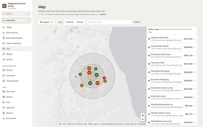Click the Client portals icon
This screenshot has height=127, width=203.
click(x=4, y=81)
